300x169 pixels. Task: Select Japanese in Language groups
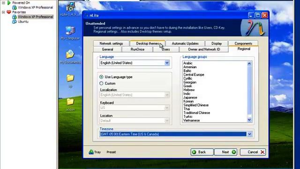pyautogui.click(x=190, y=98)
